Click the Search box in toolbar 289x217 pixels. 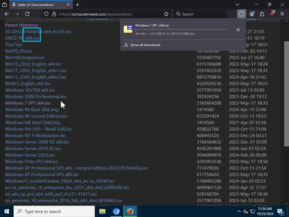(x=200, y=14)
